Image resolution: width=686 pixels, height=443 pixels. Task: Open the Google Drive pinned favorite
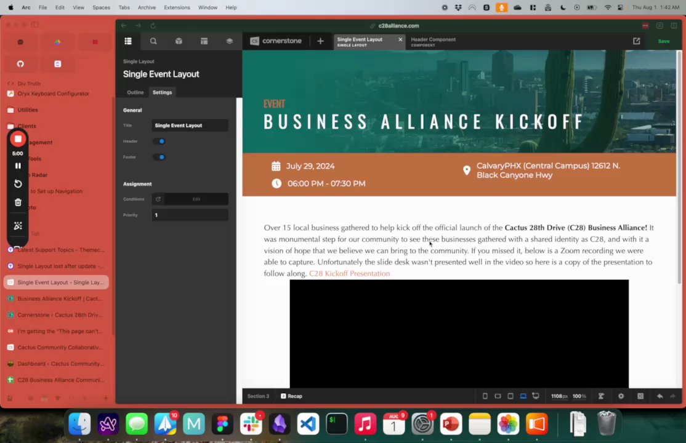57,42
